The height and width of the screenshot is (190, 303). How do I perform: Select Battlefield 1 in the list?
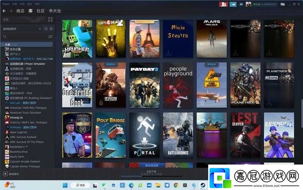click(19, 147)
